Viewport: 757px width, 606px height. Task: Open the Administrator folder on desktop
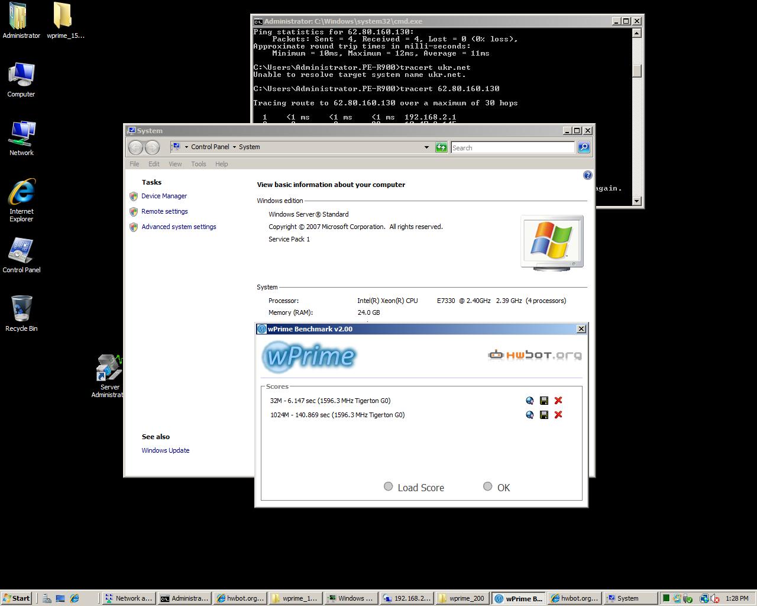pyautogui.click(x=21, y=21)
